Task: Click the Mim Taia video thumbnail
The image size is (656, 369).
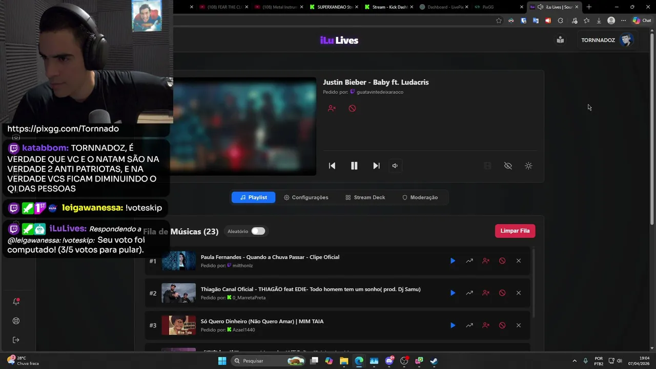Action: pyautogui.click(x=179, y=325)
